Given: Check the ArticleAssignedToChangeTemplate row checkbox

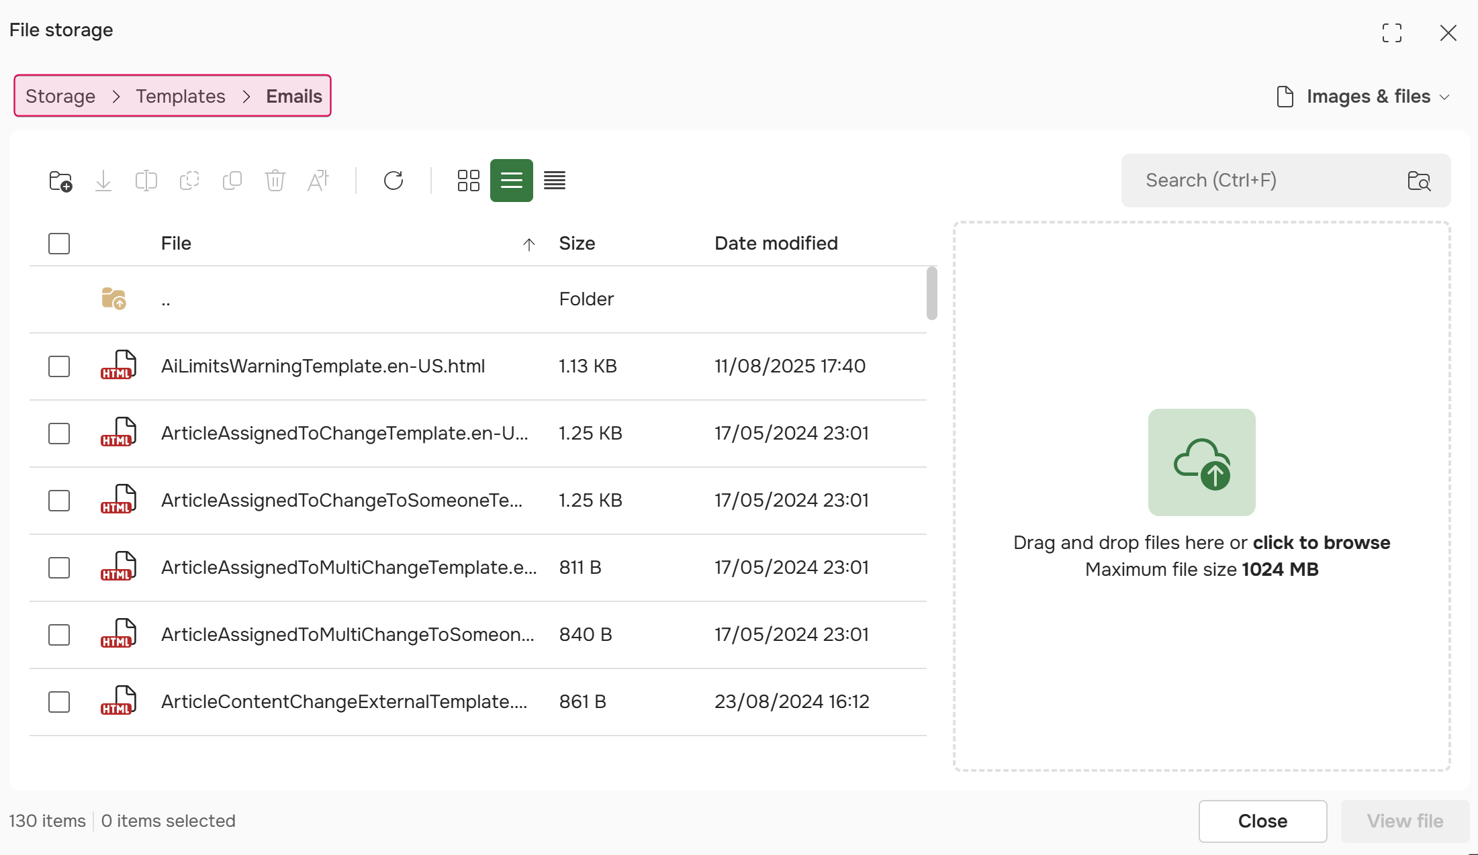Looking at the screenshot, I should [59, 434].
